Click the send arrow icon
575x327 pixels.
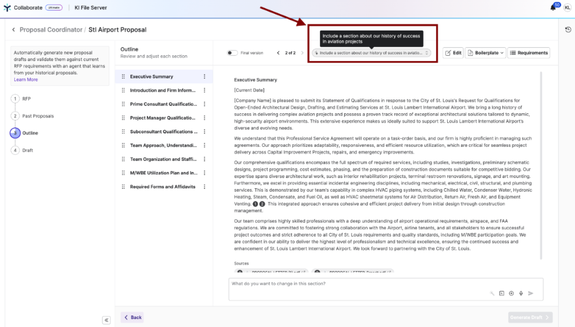[531, 293]
